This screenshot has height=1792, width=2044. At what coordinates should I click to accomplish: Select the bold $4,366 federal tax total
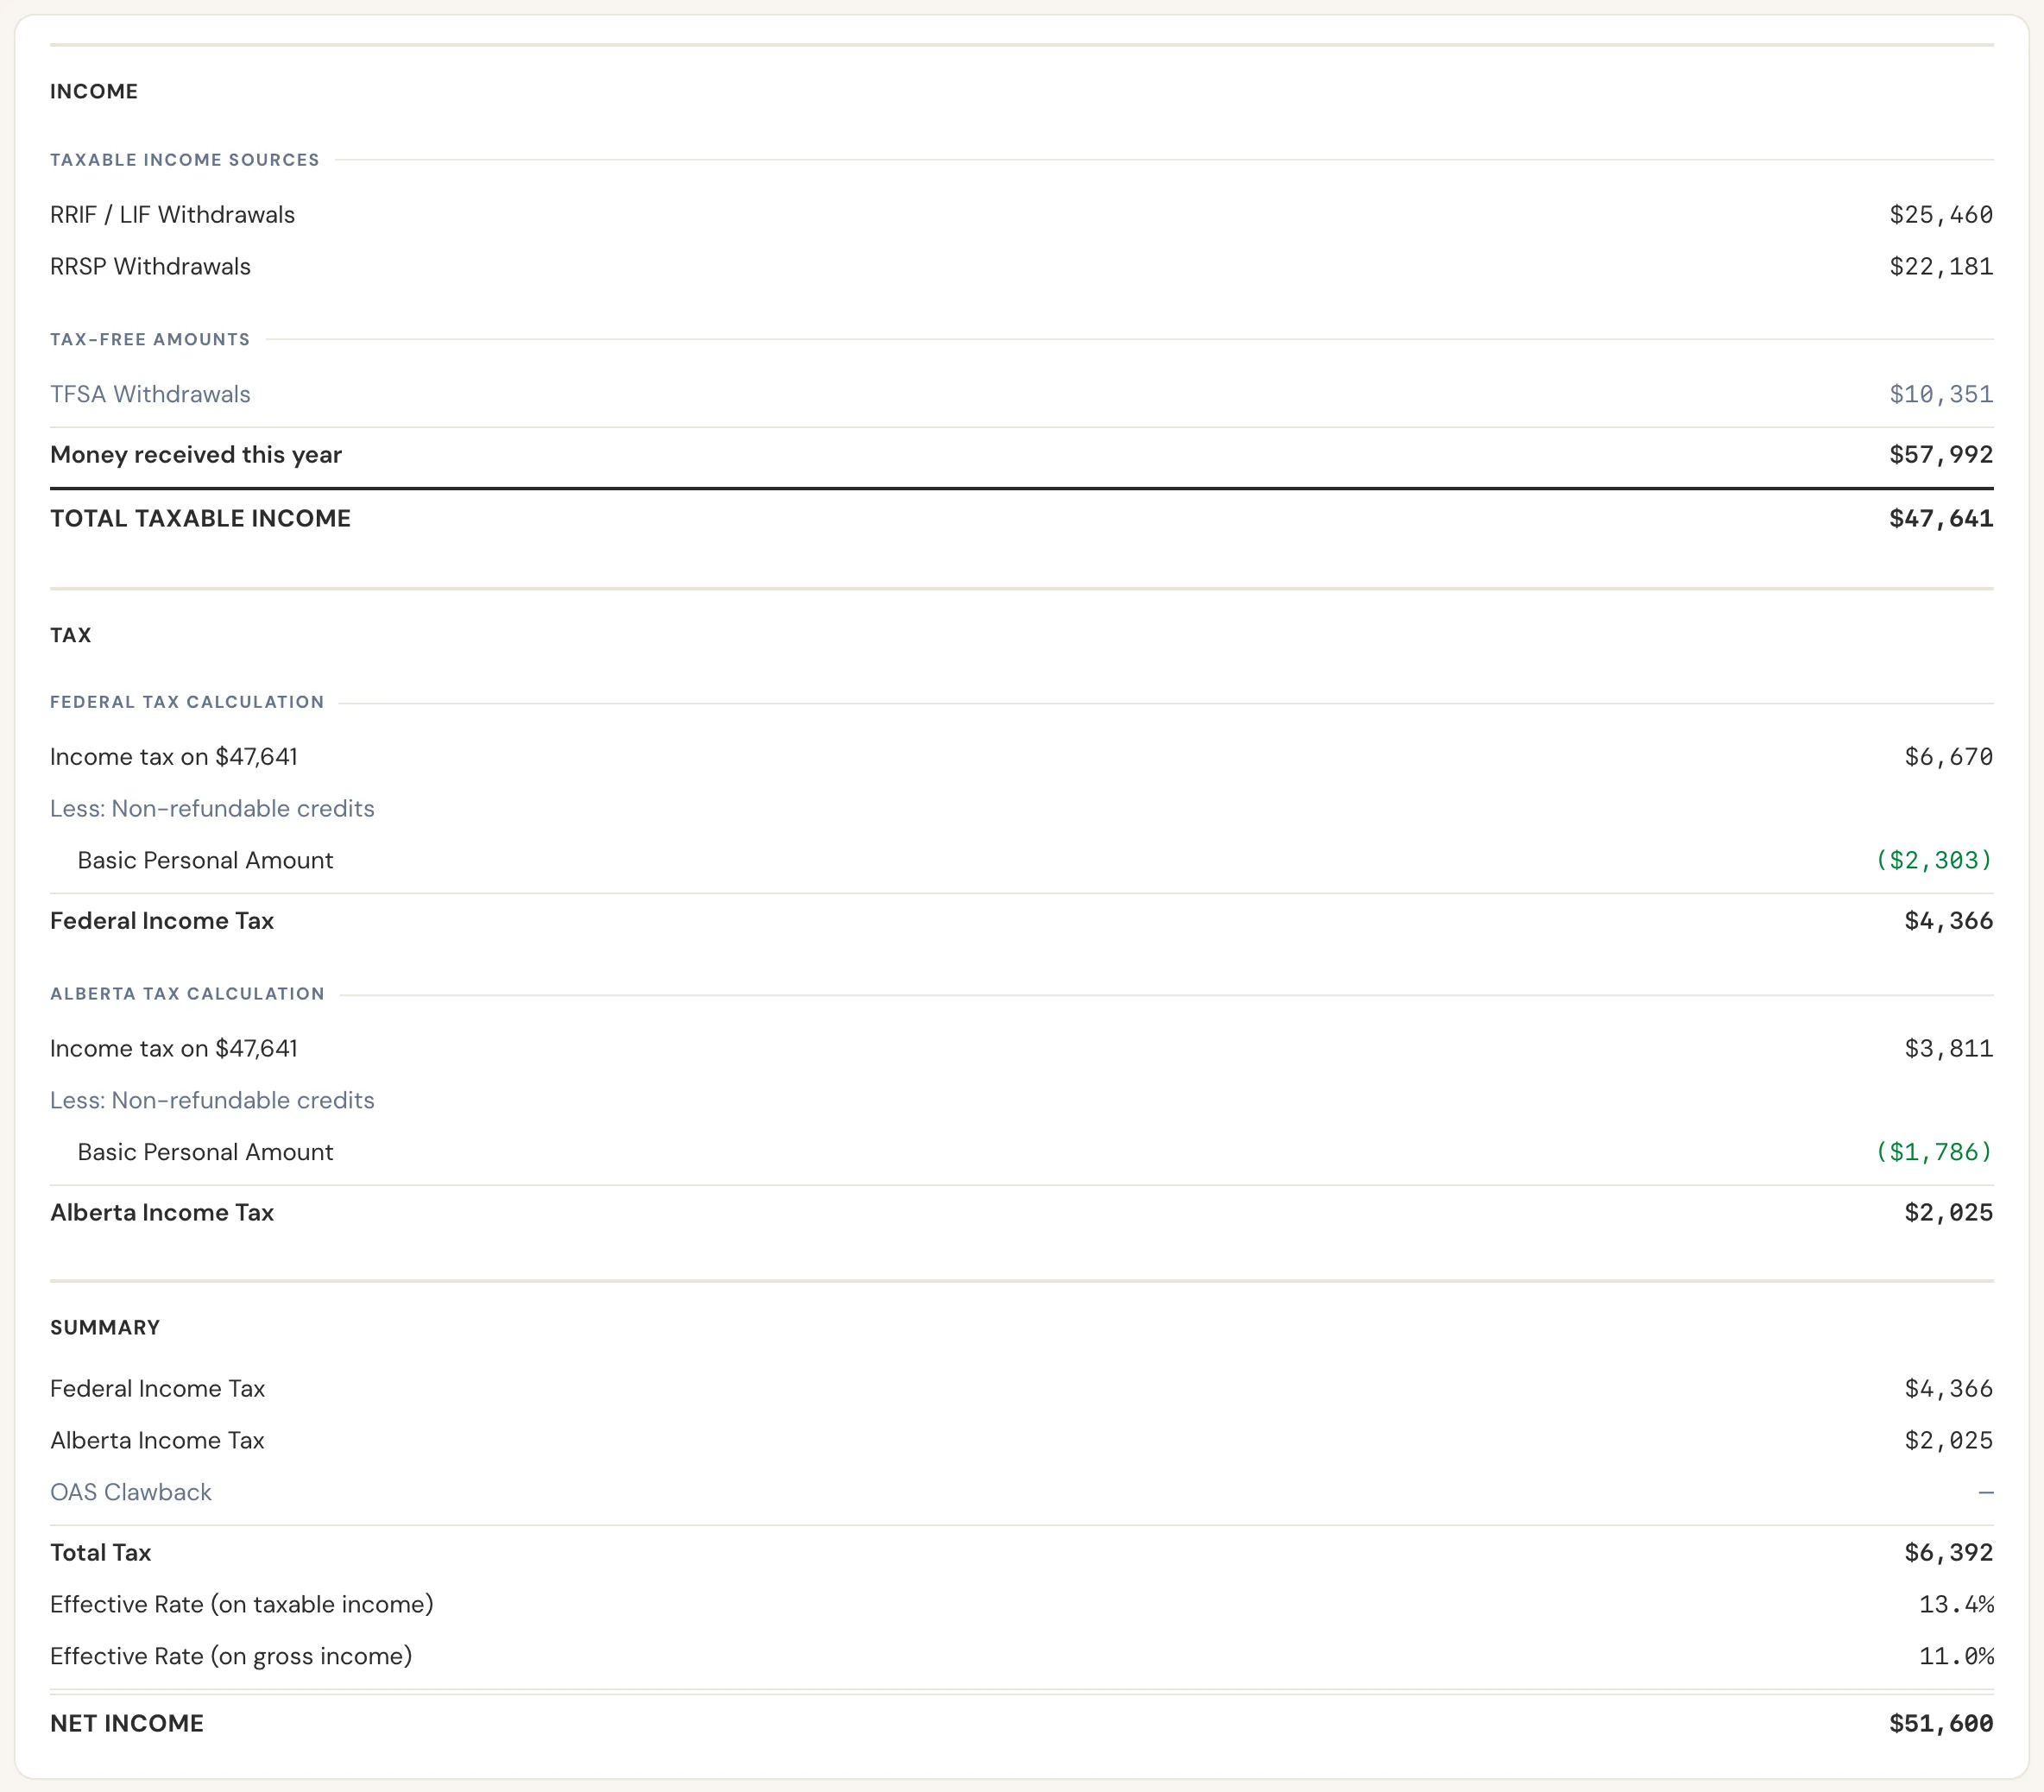pyautogui.click(x=1949, y=921)
